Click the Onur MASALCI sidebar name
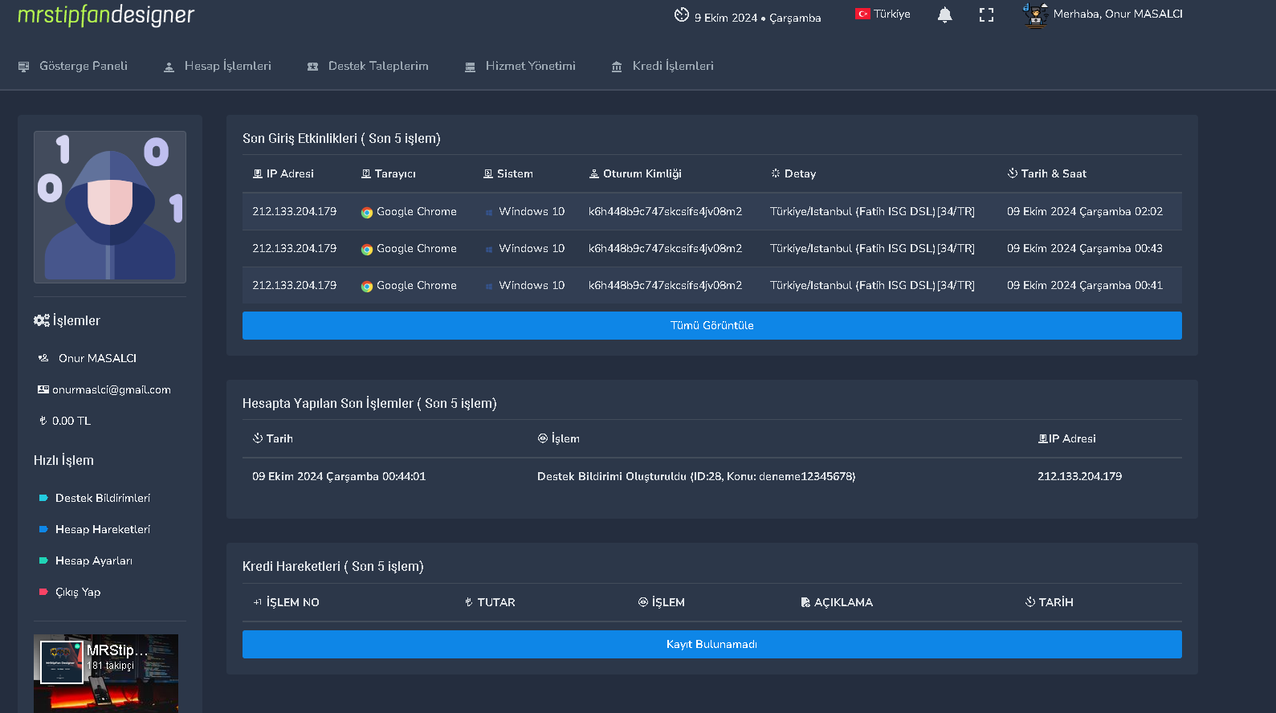The width and height of the screenshot is (1276, 713). click(x=97, y=358)
